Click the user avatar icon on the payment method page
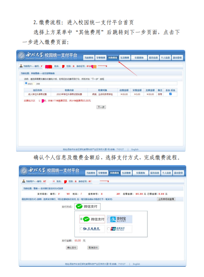This screenshot has height=277, width=204. pos(24,181)
